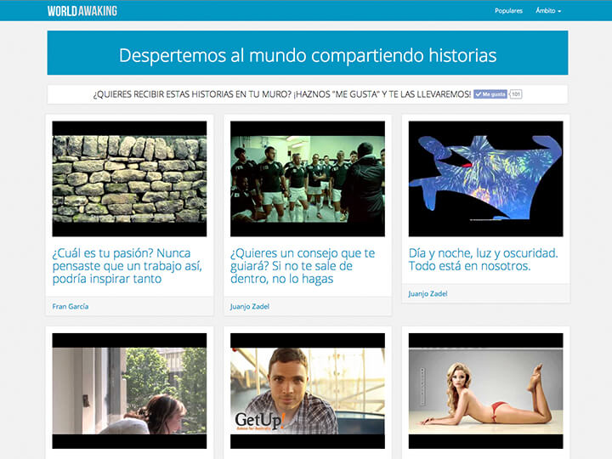
Task: Open the woman by the window thumbnail
Action: tap(129, 391)
